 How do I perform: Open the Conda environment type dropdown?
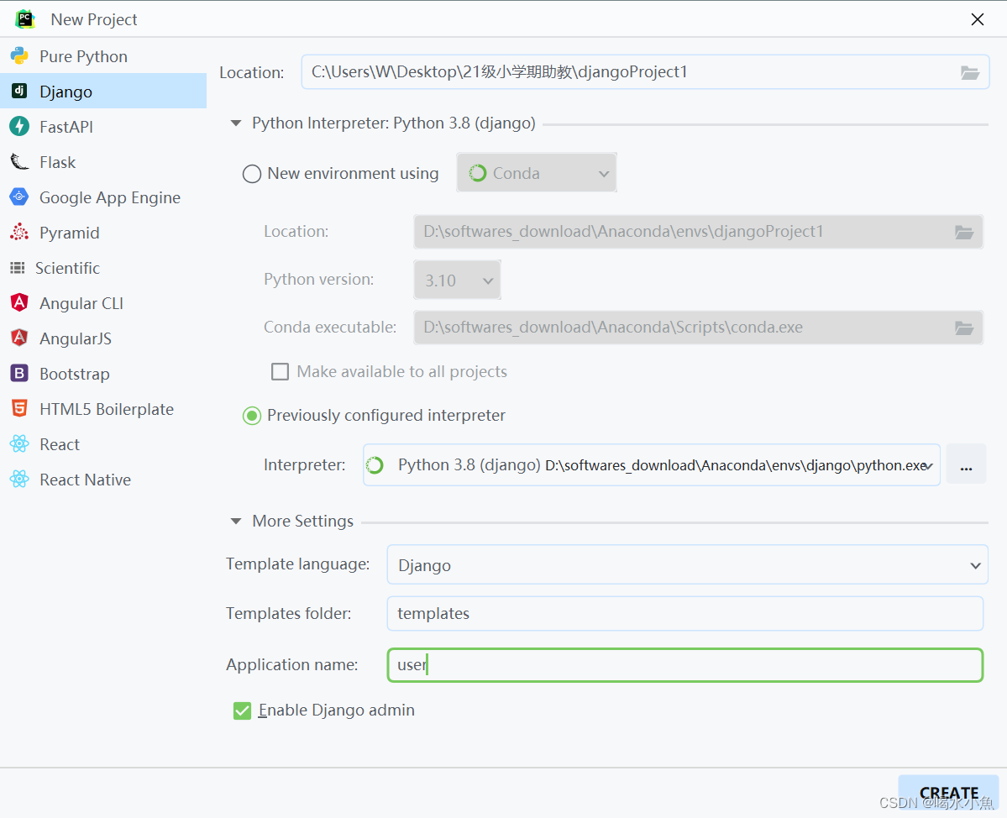[x=537, y=173]
